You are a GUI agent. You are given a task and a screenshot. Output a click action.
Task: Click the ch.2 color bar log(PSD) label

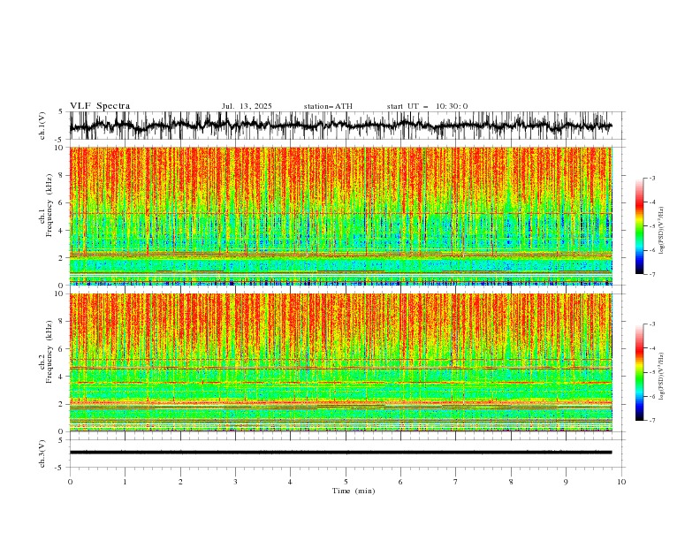(662, 376)
